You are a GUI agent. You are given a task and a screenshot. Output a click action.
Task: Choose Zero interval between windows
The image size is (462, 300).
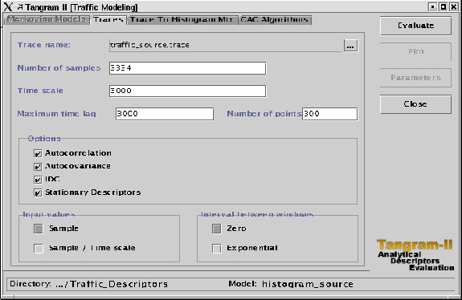tap(217, 229)
